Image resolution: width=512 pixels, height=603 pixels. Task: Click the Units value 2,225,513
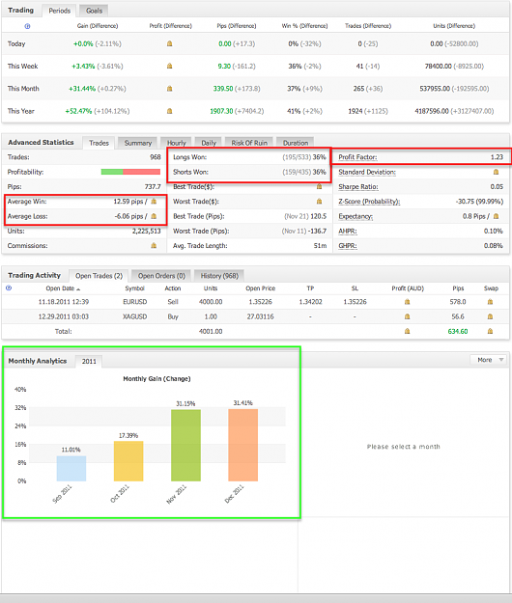(x=146, y=232)
